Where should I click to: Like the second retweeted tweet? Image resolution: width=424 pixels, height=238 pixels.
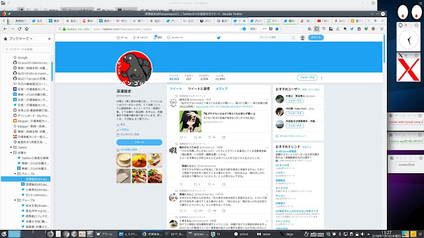(x=209, y=184)
